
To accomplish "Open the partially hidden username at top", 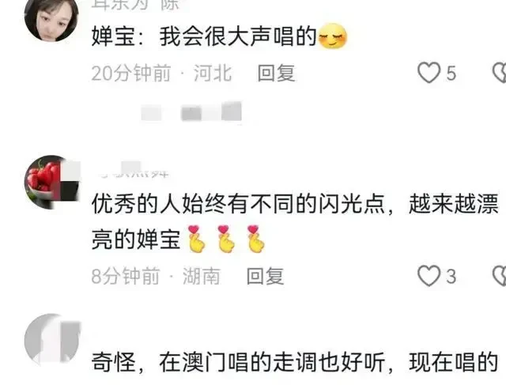I will click(135, 5).
